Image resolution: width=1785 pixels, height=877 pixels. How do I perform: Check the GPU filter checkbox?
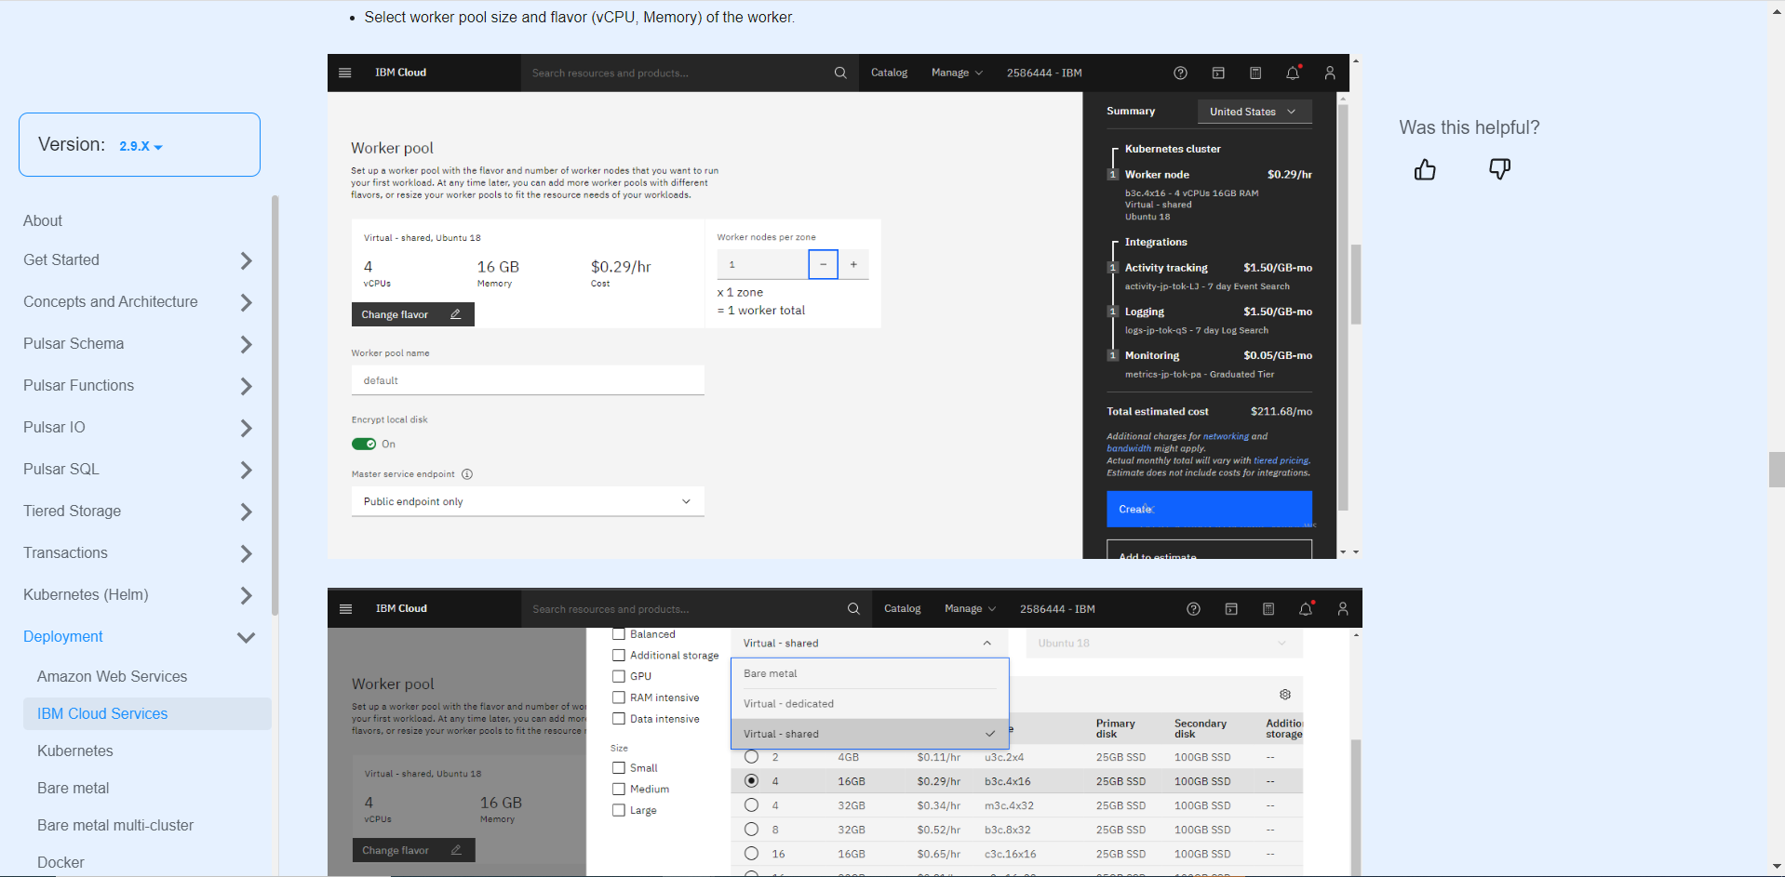pyautogui.click(x=619, y=677)
